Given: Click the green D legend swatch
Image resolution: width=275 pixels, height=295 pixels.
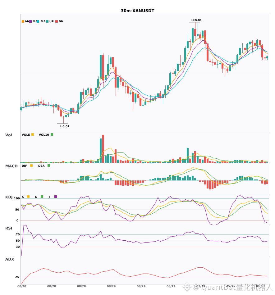Looking at the screenshot, I should [x=42, y=197].
